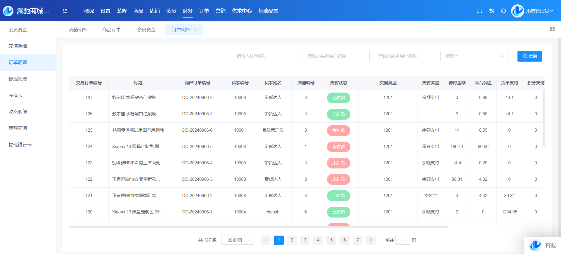Open the 客服 support widget
Image resolution: width=561 pixels, height=254 pixels.
(543, 245)
